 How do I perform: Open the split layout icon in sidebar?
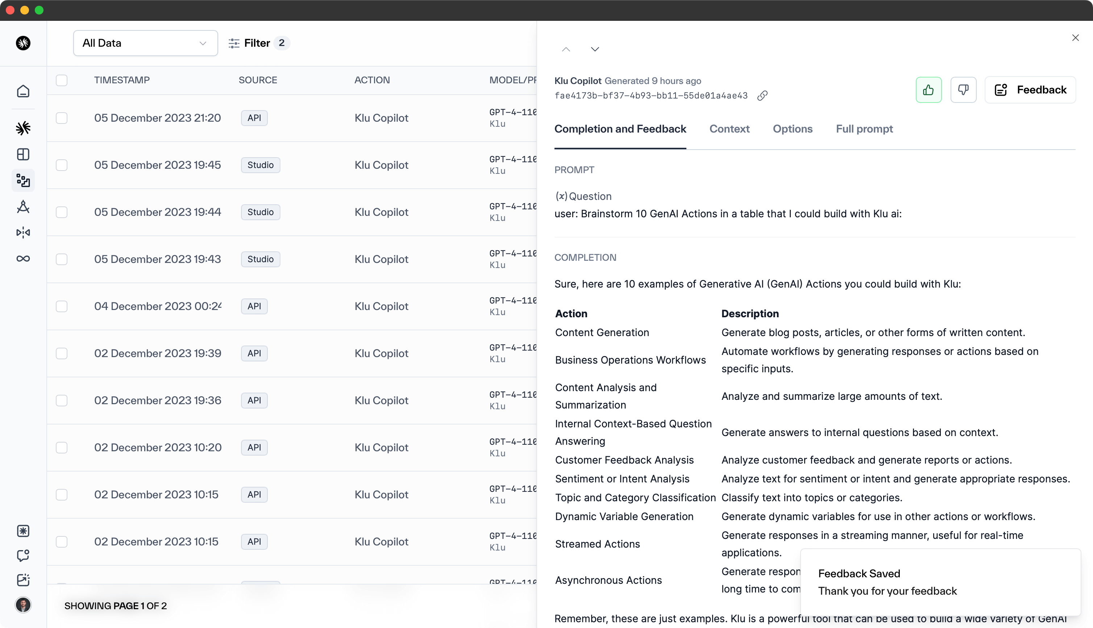(x=23, y=154)
